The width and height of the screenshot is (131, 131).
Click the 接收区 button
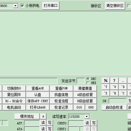(96, 6)
